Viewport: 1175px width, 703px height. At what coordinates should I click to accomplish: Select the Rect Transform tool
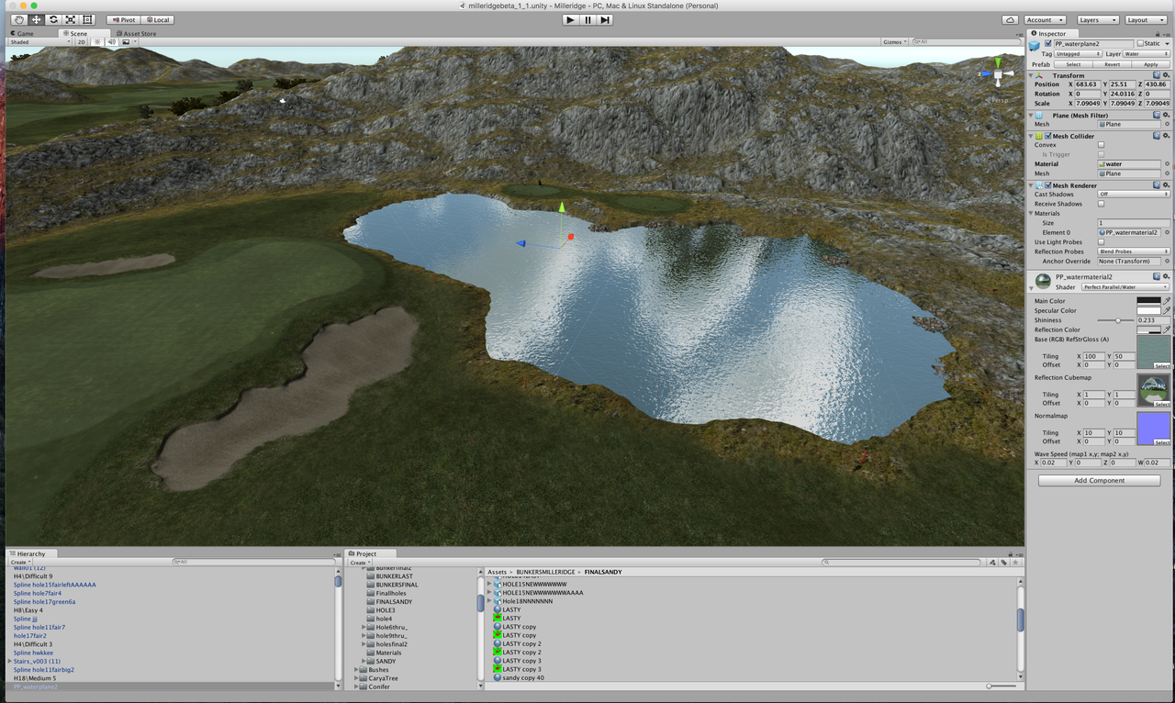(87, 19)
